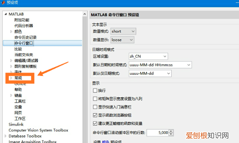The width and height of the screenshot is (239, 143).
Task: Click tree scrollbar up arrow
Action: tap(84, 14)
